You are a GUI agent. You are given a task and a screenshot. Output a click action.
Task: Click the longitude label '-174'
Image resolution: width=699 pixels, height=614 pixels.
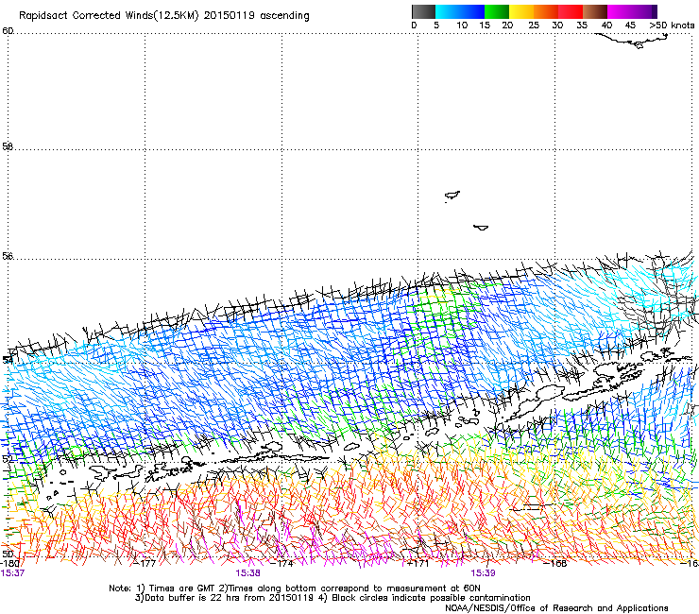point(282,563)
